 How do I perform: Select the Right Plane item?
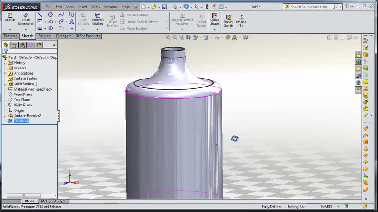(x=23, y=105)
